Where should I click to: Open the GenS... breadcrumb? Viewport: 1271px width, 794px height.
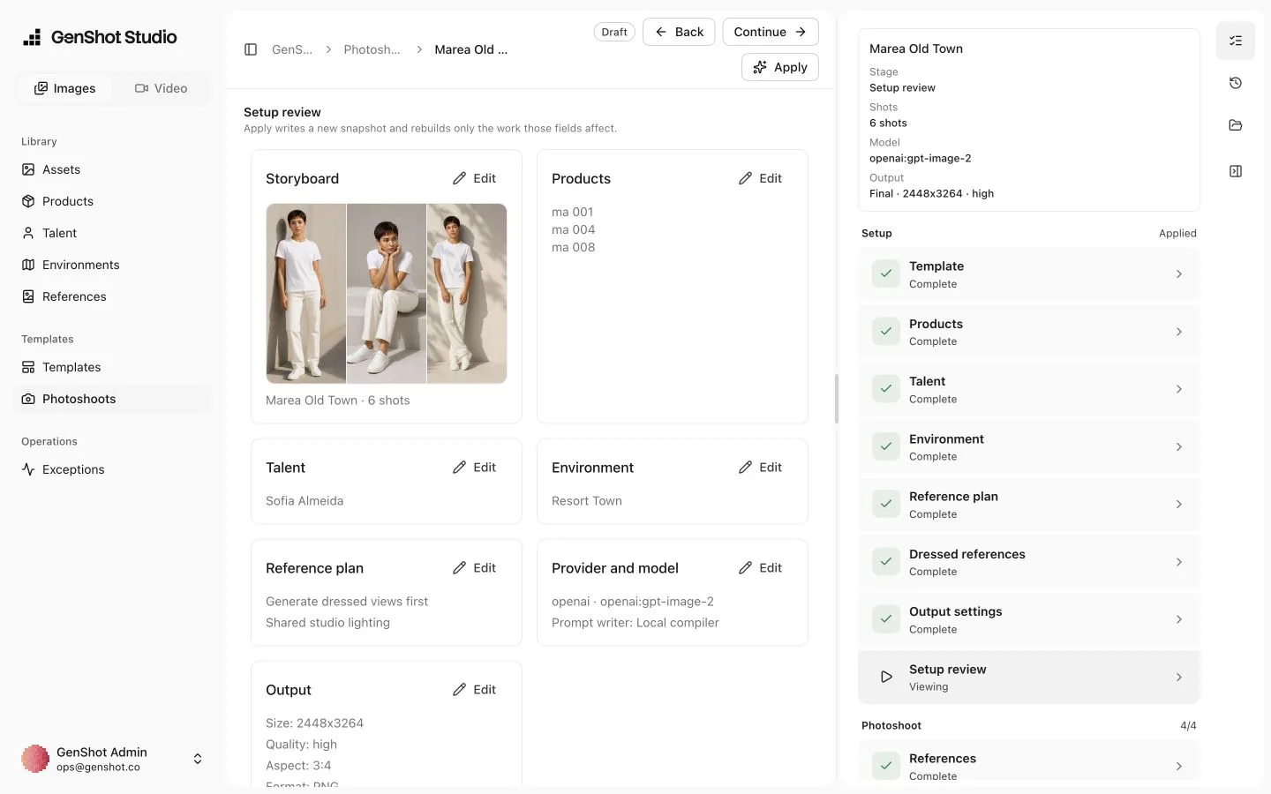292,49
